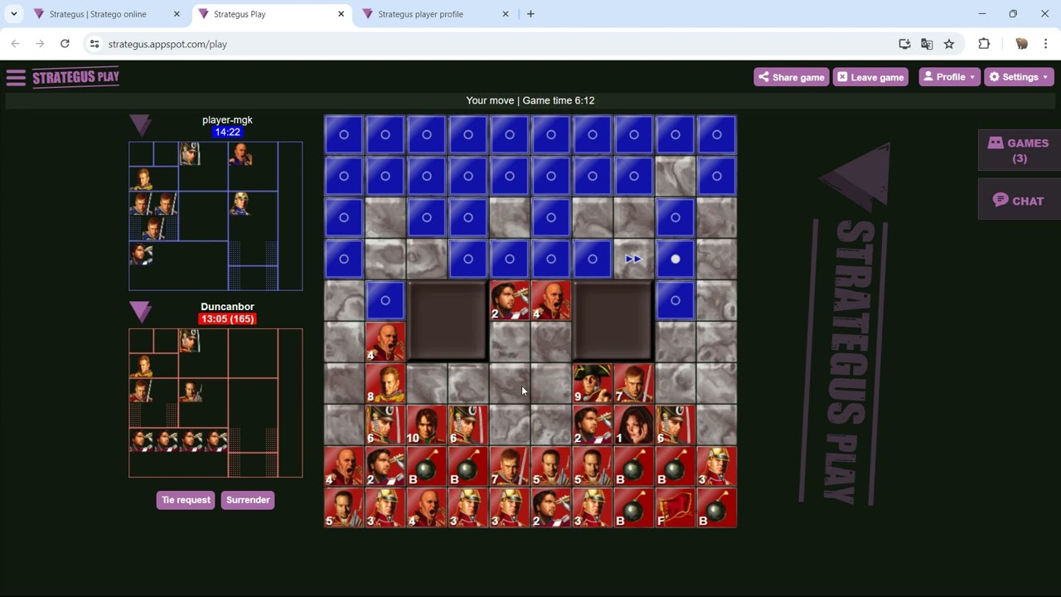View site information icon in address bar
This screenshot has height=597, width=1061.
tap(94, 44)
